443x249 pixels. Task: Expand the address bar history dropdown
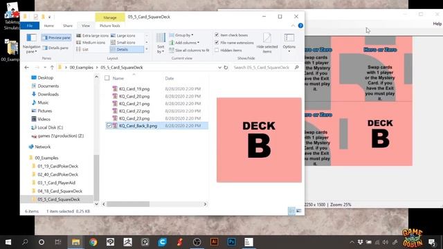click(x=219, y=68)
